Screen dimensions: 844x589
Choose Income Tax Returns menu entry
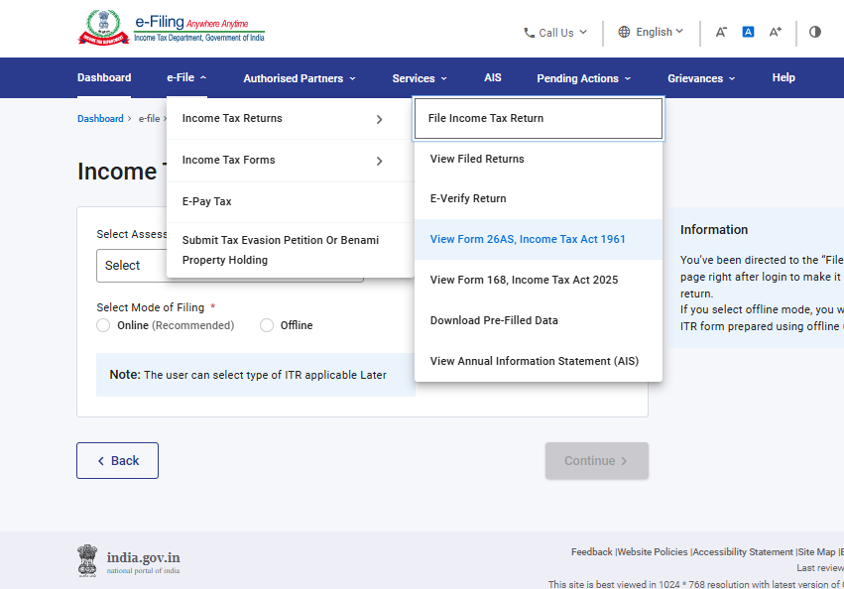tap(291, 118)
